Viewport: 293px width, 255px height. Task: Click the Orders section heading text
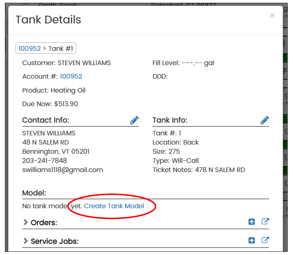tap(44, 223)
